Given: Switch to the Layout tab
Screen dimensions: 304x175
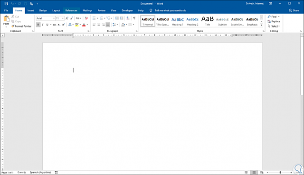Looking at the screenshot, I should 56,10.
